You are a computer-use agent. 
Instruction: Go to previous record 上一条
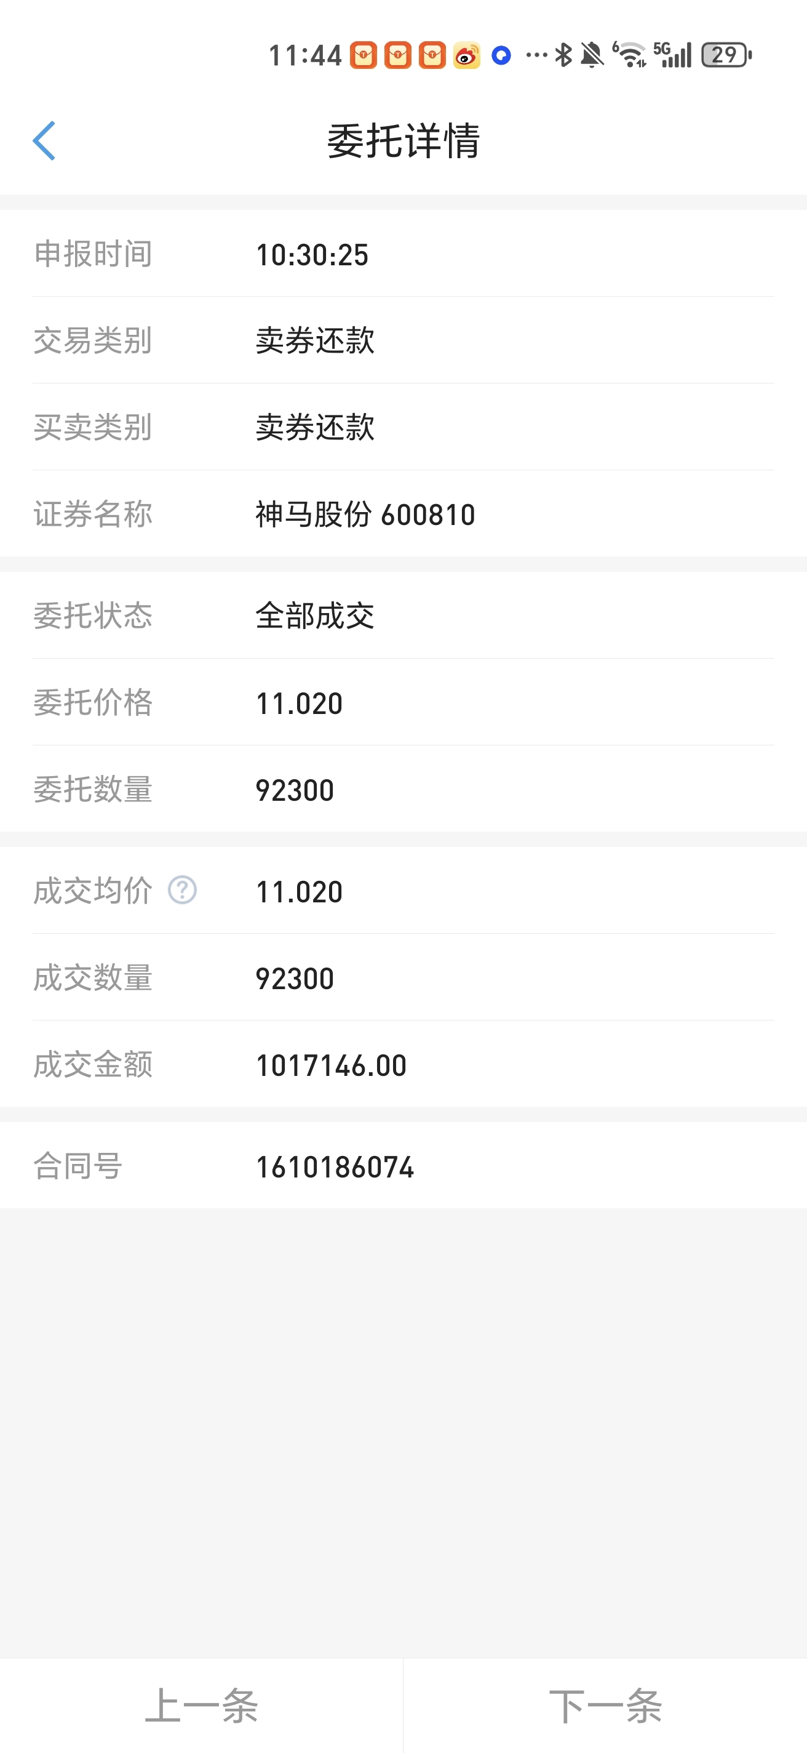coord(201,1706)
